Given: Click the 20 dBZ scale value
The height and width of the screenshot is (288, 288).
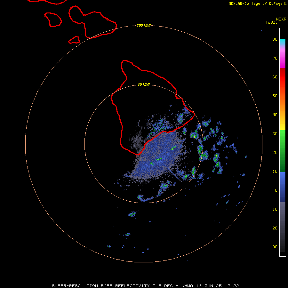Looking at the screenshot, I should click(275, 152).
